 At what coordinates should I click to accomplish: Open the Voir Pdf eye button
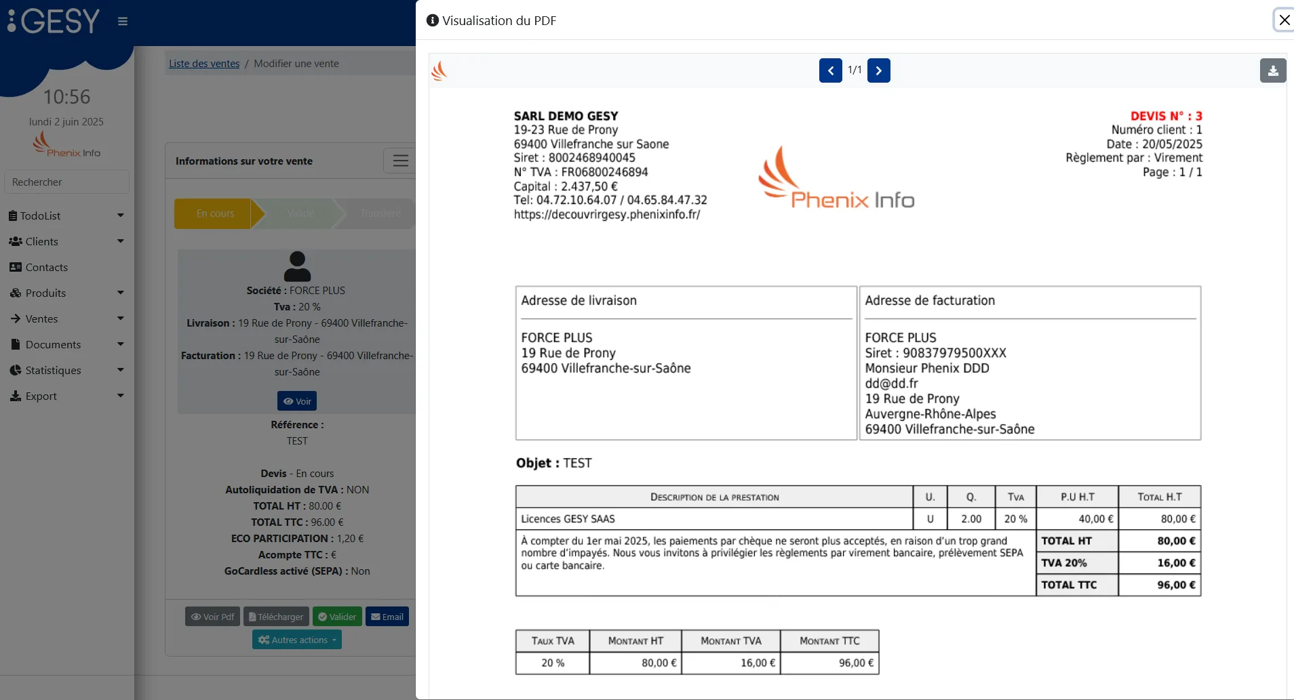212,617
